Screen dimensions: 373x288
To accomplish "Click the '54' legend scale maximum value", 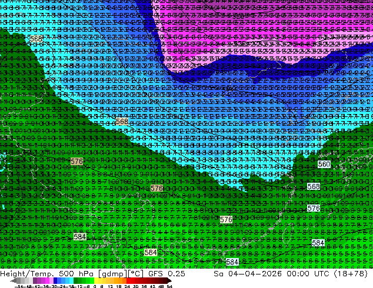I will tap(169, 286).
